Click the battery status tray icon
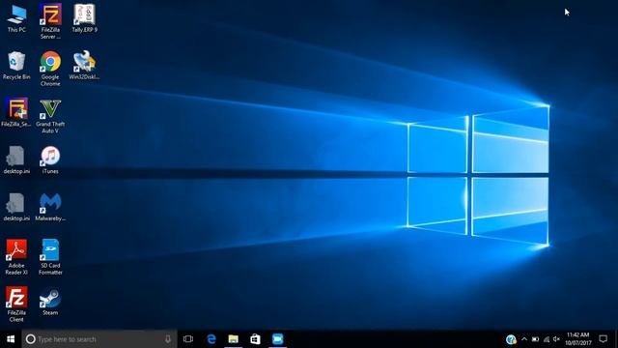This screenshot has width=618, height=348. pyautogui.click(x=535, y=339)
